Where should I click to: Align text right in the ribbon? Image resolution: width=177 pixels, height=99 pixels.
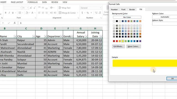pos(46,13)
